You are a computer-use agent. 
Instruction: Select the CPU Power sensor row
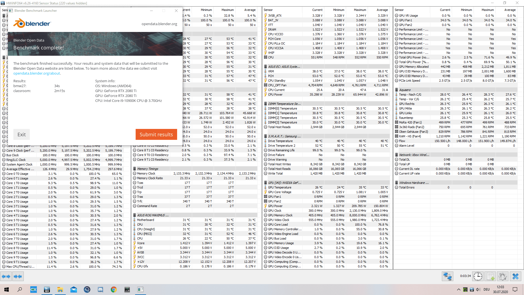click(x=326, y=95)
